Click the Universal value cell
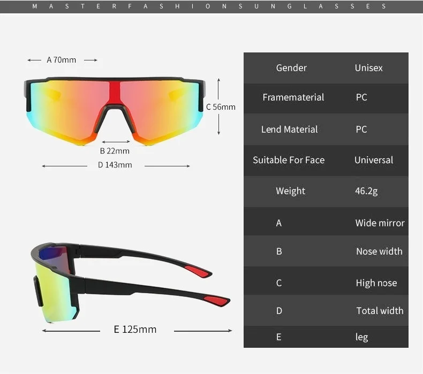Image resolution: width=423 pixels, height=374 pixels. pyautogui.click(x=374, y=160)
